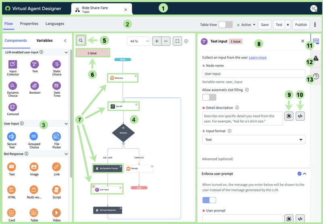
Task: Select the Carousel component
Action: (13, 107)
